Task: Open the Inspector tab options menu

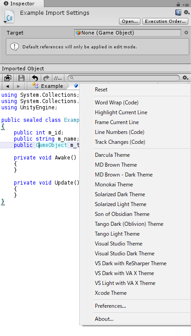Action: (186, 4)
